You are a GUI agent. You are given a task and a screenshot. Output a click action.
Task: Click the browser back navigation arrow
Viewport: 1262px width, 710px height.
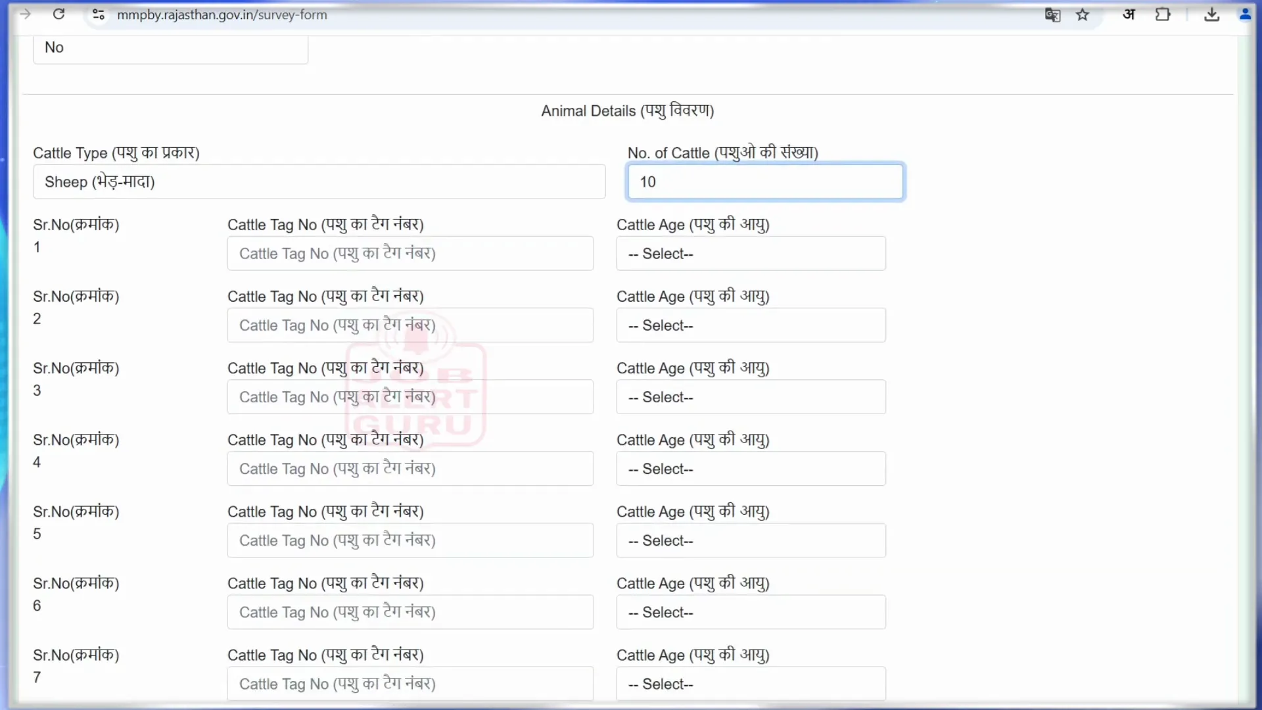(x=7, y=14)
